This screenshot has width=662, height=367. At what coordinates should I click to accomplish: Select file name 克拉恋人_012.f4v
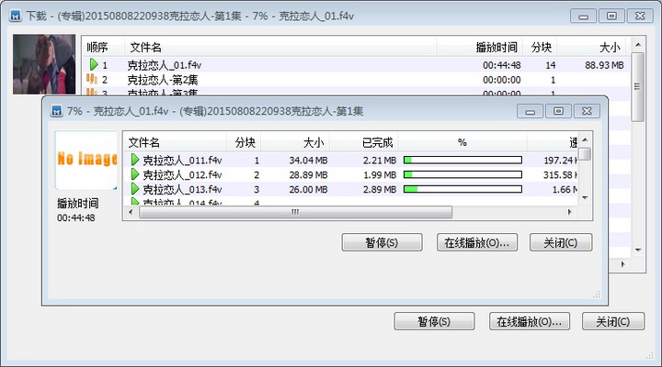(x=182, y=174)
